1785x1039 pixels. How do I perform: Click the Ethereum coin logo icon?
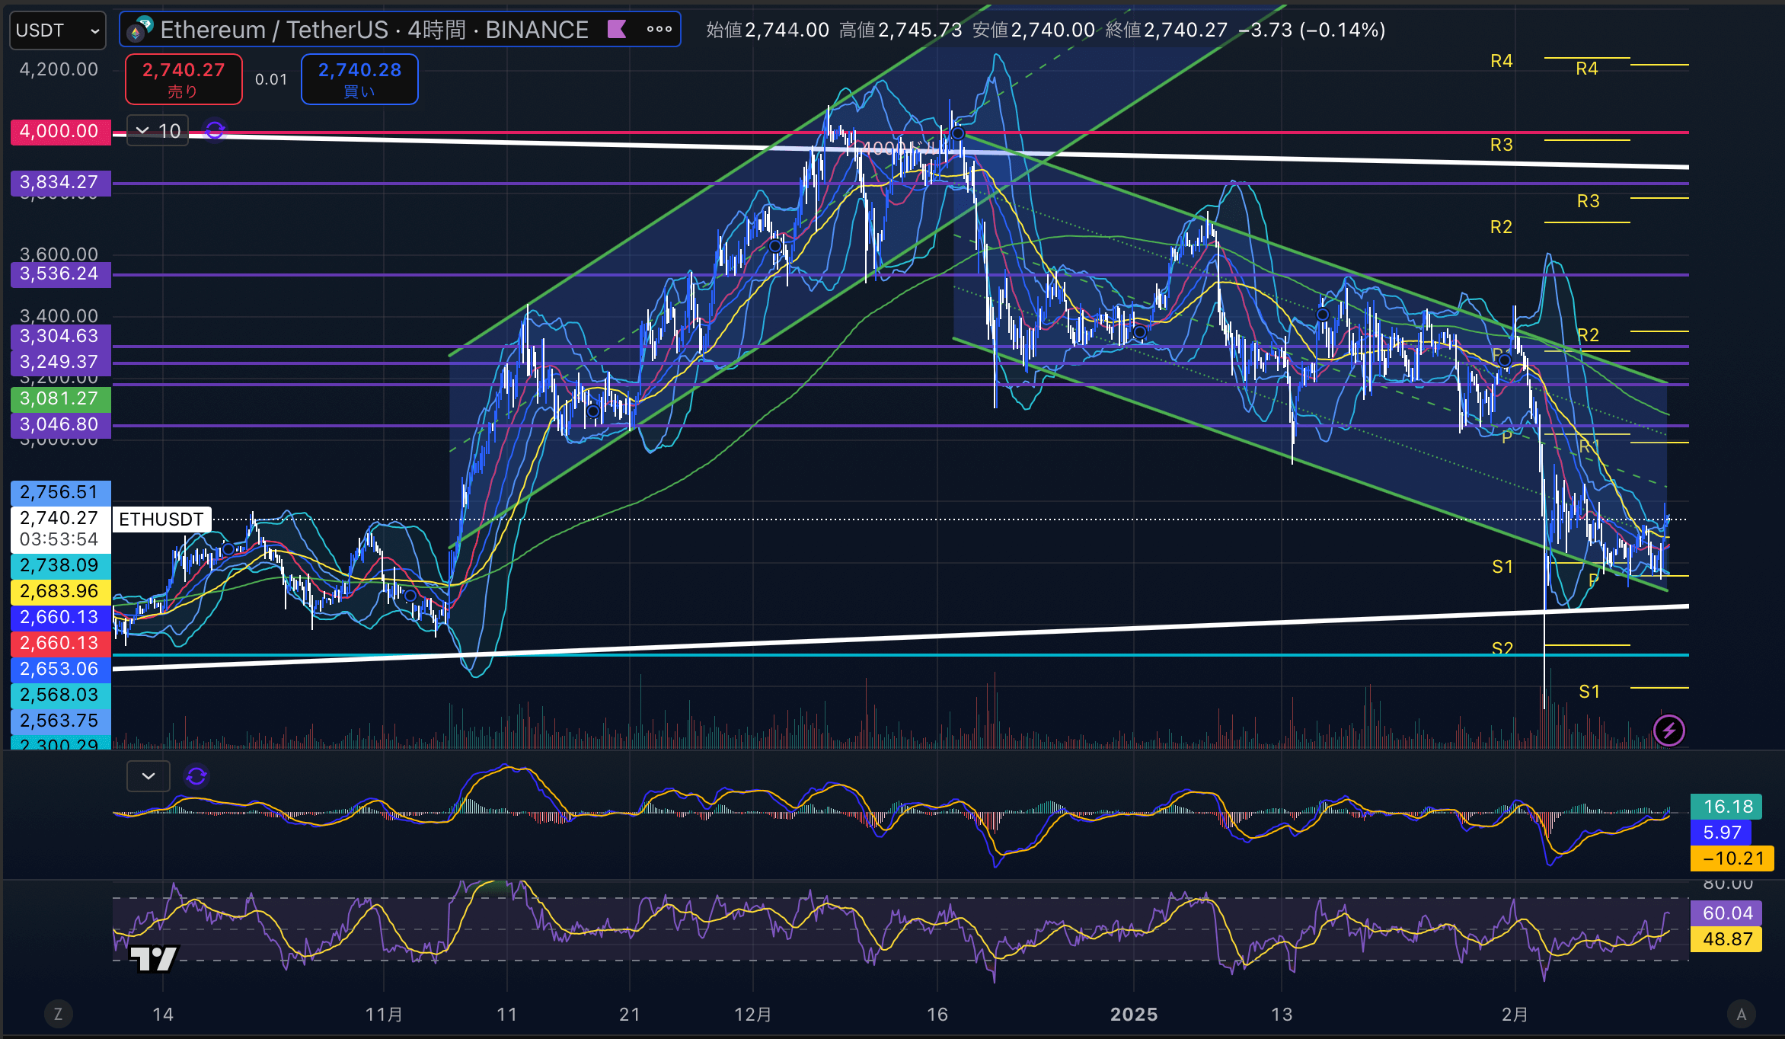click(x=139, y=30)
